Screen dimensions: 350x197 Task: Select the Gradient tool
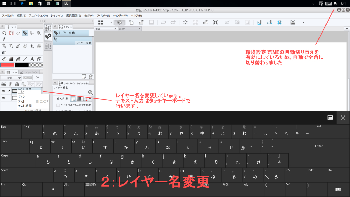11,59
